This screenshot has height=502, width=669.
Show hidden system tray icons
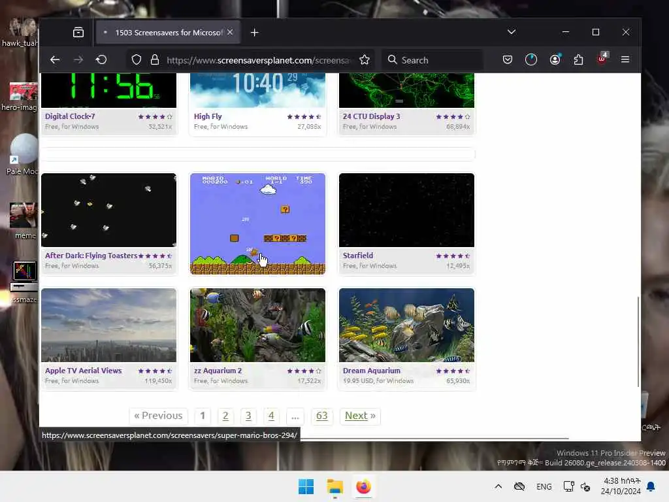(498, 486)
